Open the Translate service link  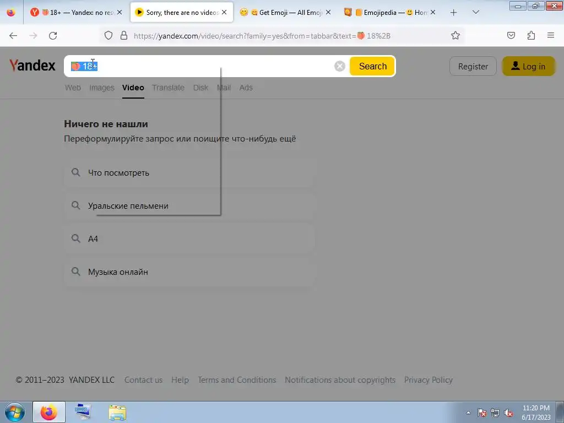[168, 88]
